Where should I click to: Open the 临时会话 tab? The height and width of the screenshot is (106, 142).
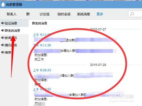[x=64, y=14]
